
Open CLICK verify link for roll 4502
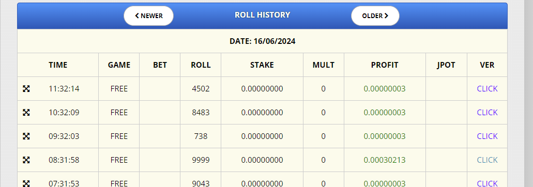[x=487, y=88]
